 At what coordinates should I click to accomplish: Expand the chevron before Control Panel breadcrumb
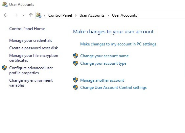click(x=44, y=15)
